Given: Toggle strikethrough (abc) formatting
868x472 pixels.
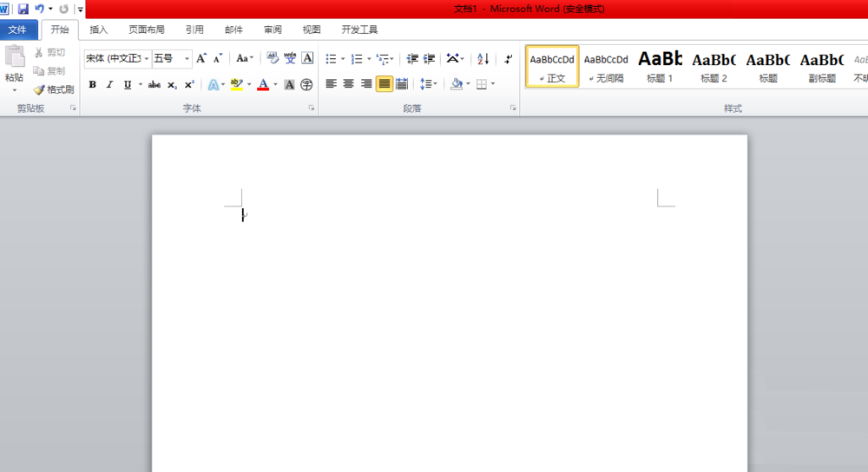Looking at the screenshot, I should tap(155, 85).
